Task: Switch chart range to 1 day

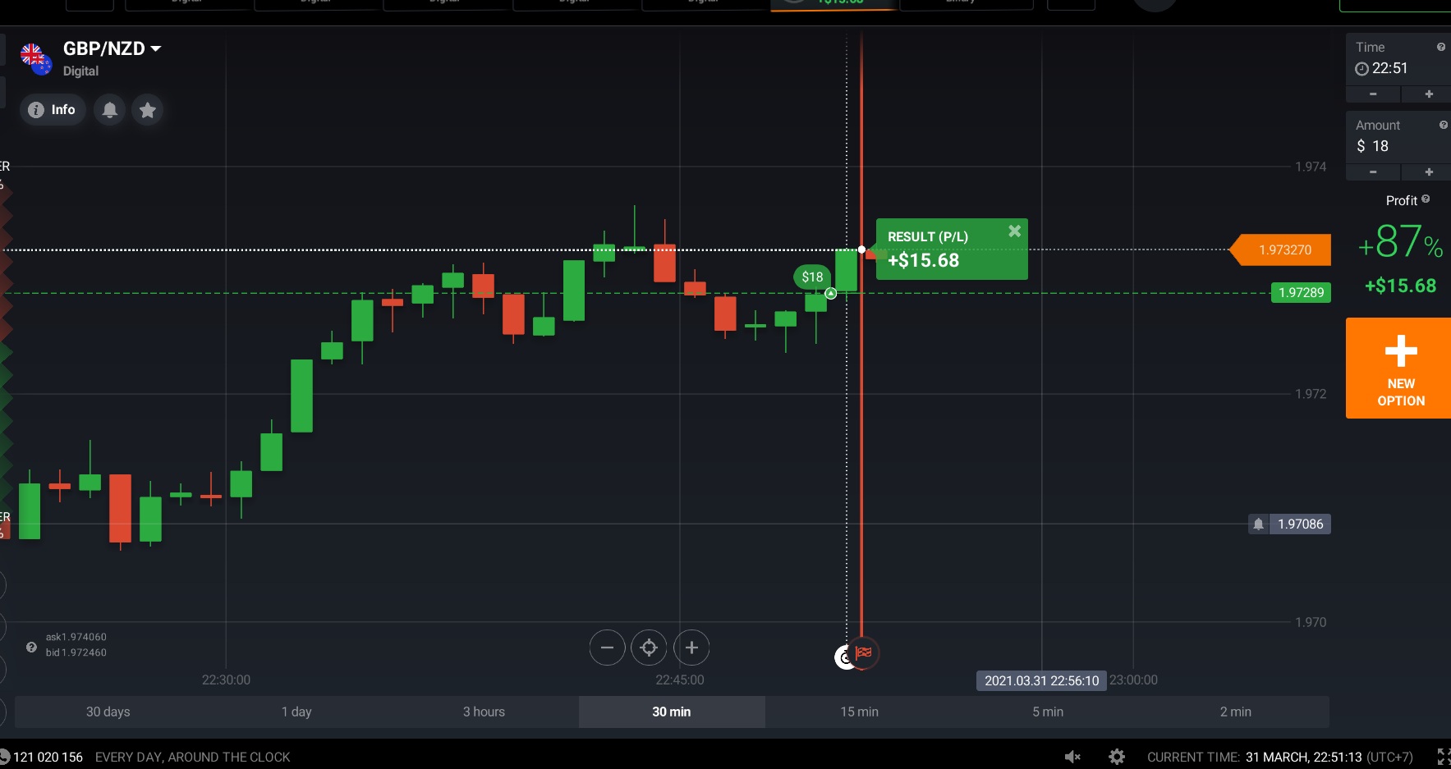Action: coord(296,712)
